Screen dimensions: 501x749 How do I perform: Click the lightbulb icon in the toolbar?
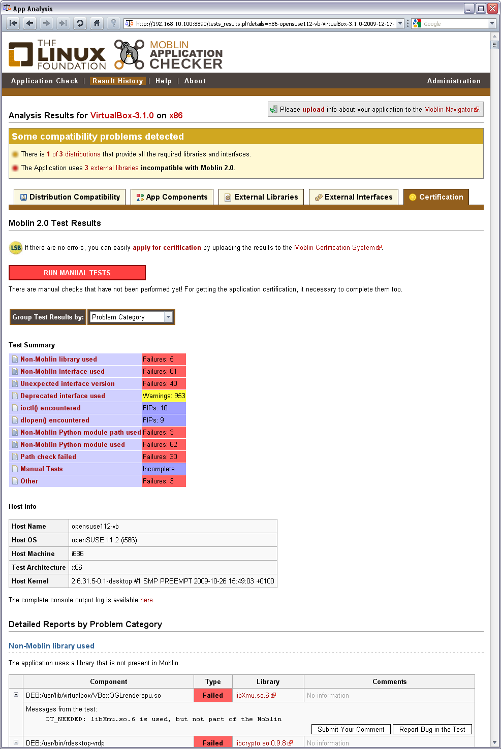[x=113, y=23]
